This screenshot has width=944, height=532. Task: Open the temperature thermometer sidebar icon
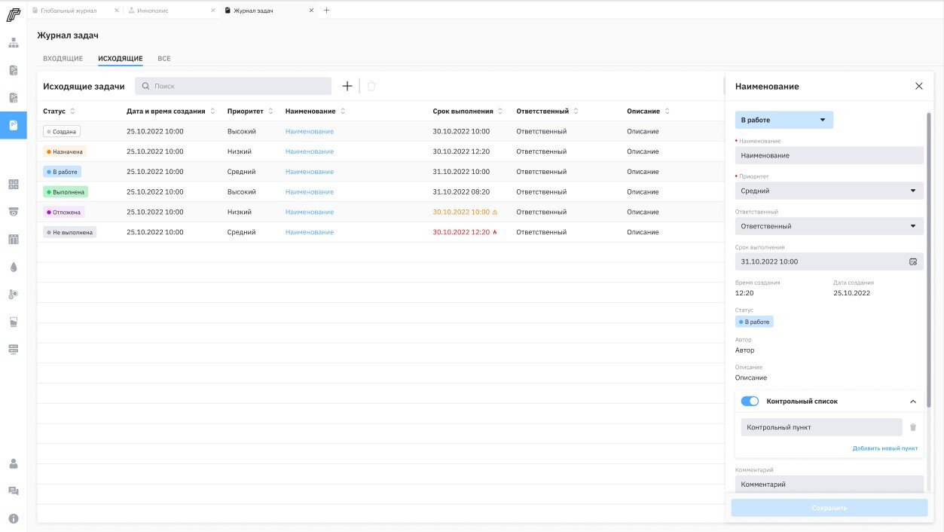coord(13,295)
